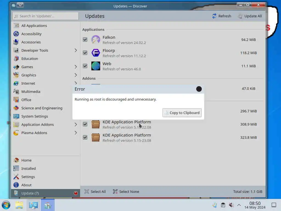Click the Discover window menu icon
The image size is (281, 211).
[14, 5]
